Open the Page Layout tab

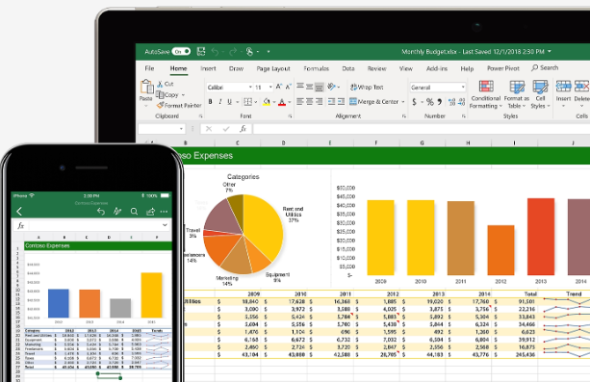[x=273, y=68]
